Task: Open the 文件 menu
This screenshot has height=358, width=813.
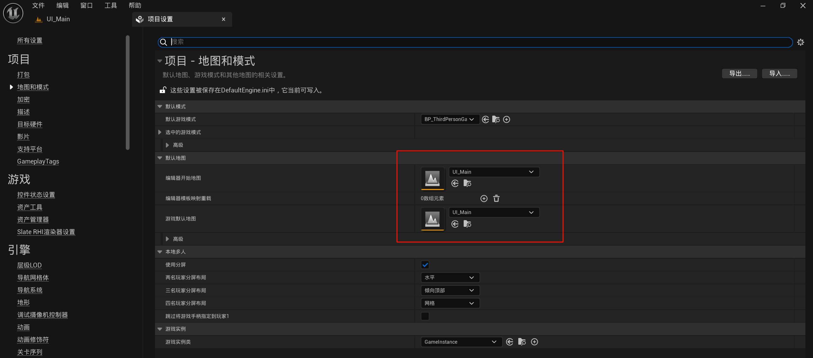Action: click(38, 5)
